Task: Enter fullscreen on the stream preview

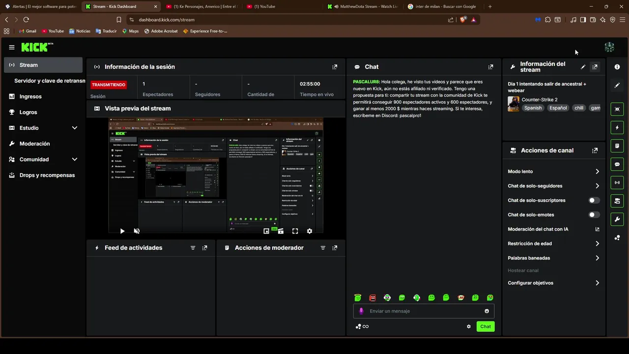Action: pyautogui.click(x=295, y=231)
